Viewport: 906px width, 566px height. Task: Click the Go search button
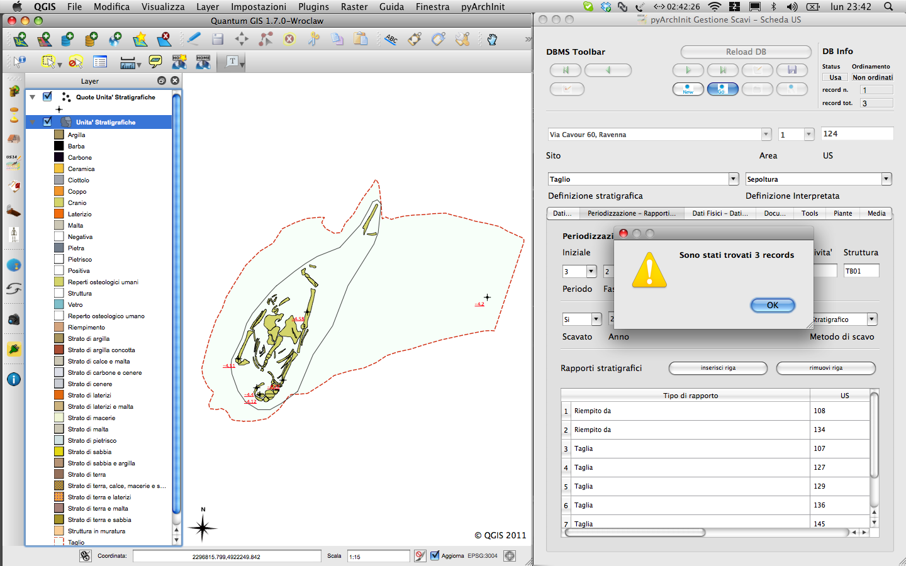pos(723,89)
